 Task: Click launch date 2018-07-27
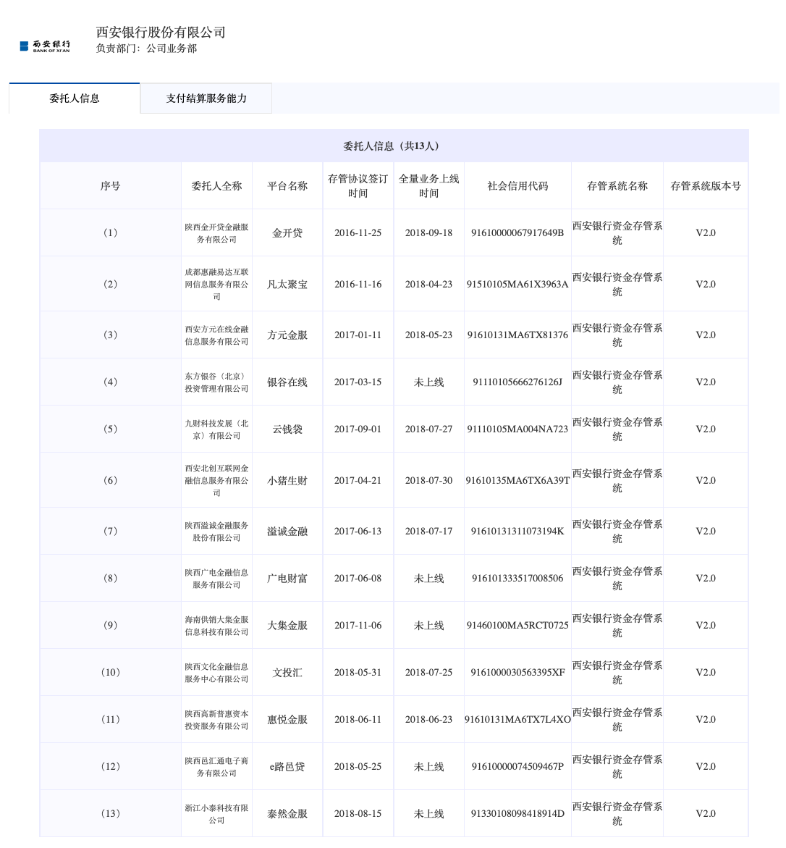428,429
